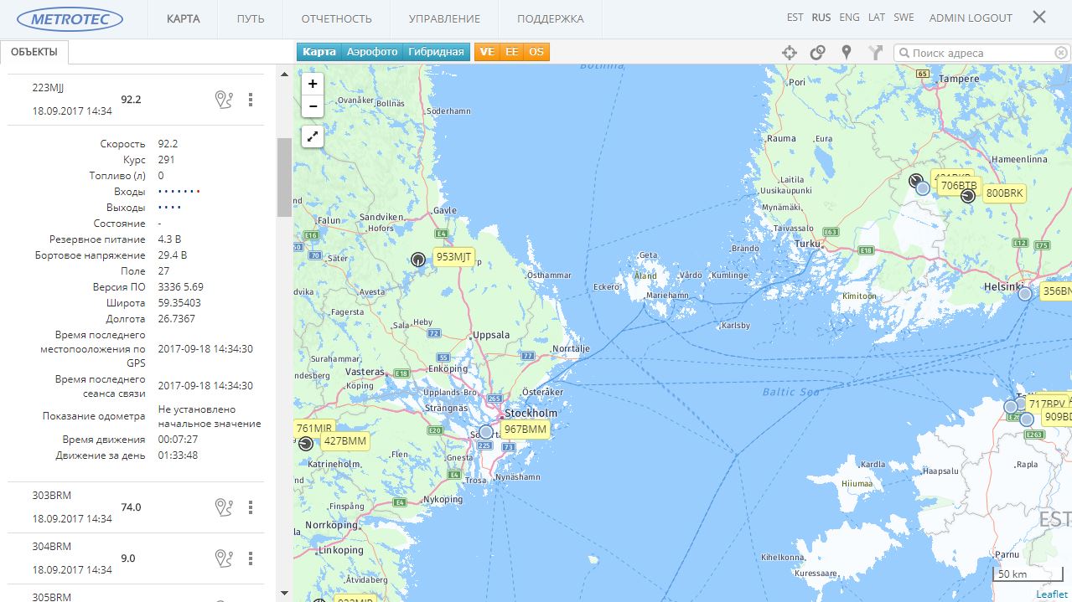Select the Объекты tab
Image resolution: width=1072 pixels, height=602 pixels.
(34, 52)
